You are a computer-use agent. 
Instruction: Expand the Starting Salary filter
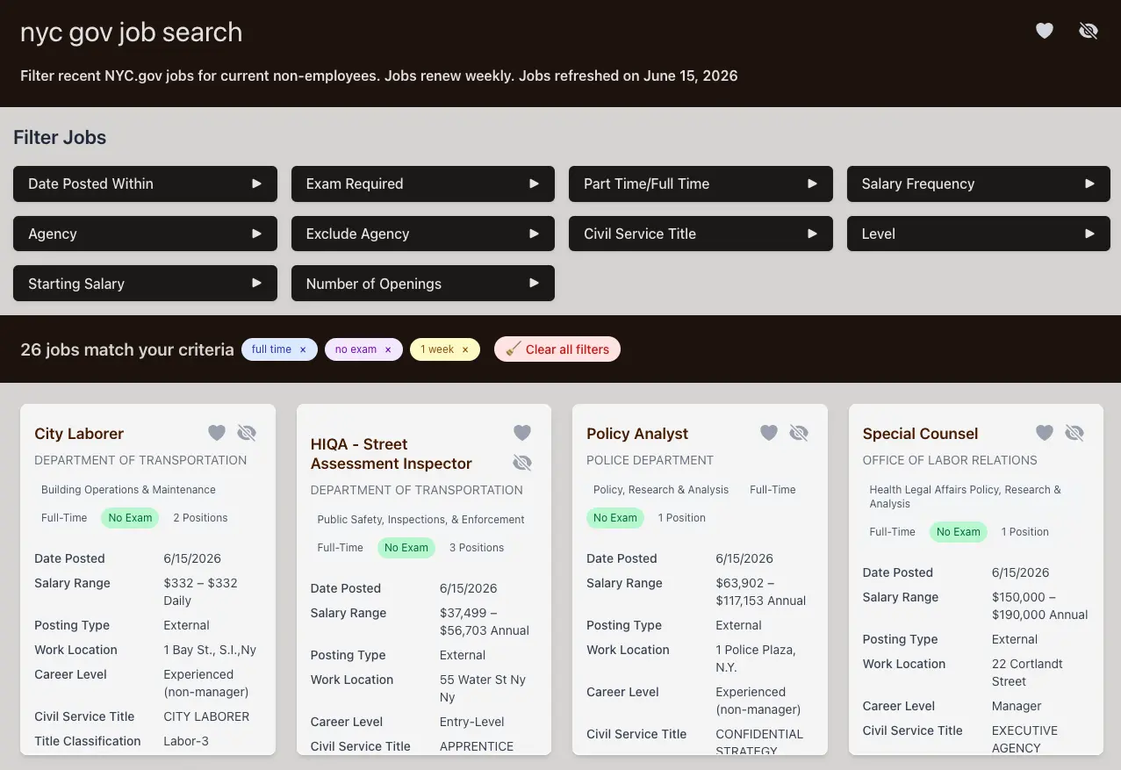(x=145, y=284)
